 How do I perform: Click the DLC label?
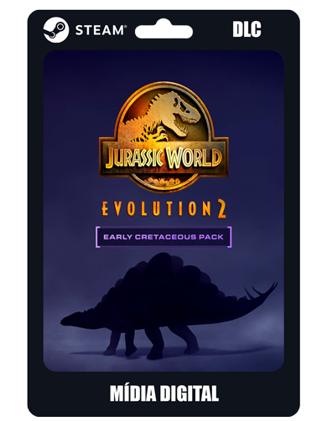(247, 29)
